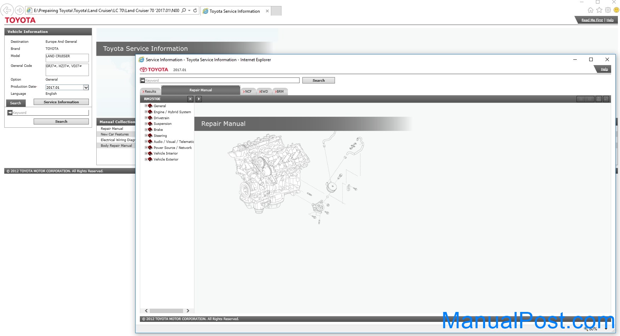Expand the Steering tree node
The image size is (620, 336).
[146, 135]
